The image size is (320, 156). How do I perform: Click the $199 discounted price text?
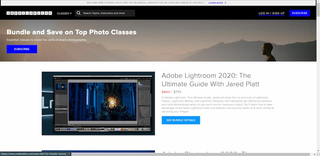177,92
